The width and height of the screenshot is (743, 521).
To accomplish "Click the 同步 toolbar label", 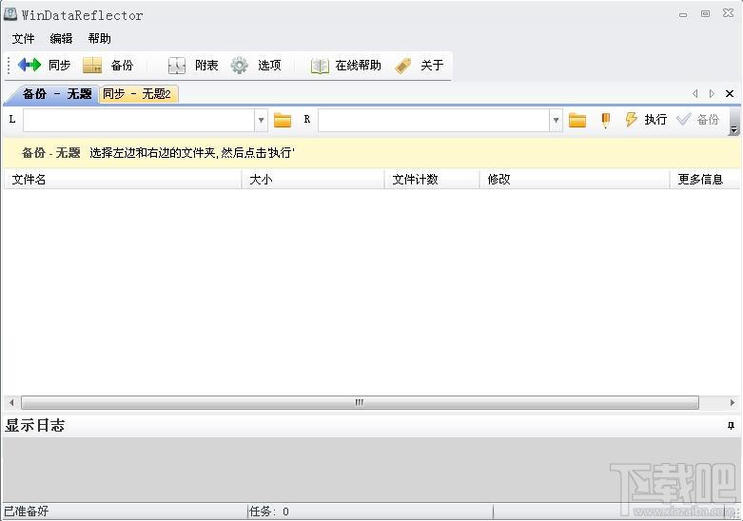I will [x=60, y=65].
